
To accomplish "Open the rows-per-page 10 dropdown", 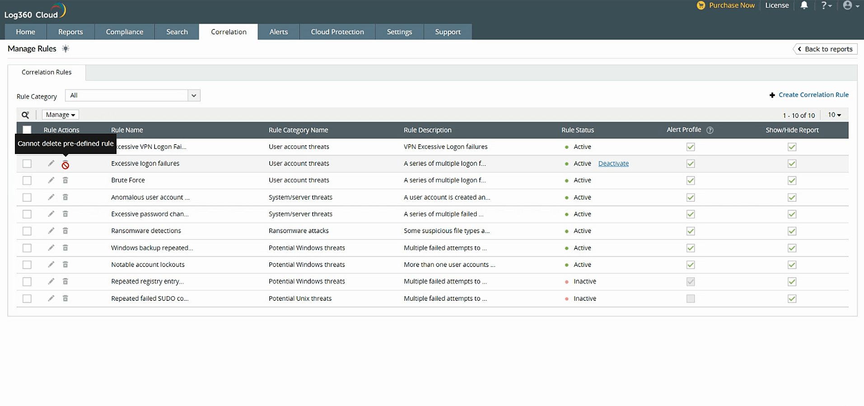I will click(x=834, y=115).
